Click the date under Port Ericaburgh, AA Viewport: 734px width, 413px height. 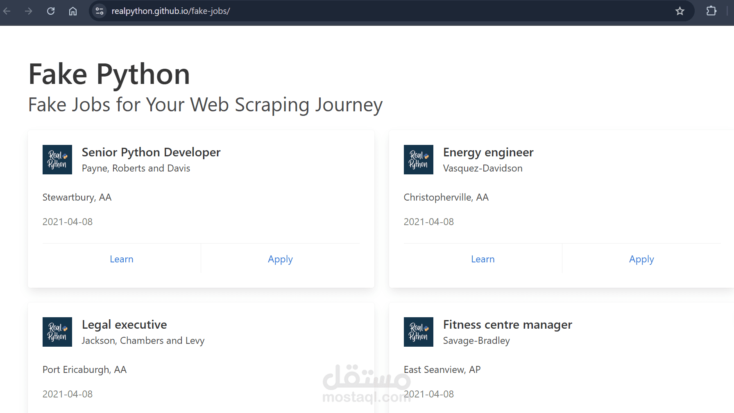click(x=68, y=394)
